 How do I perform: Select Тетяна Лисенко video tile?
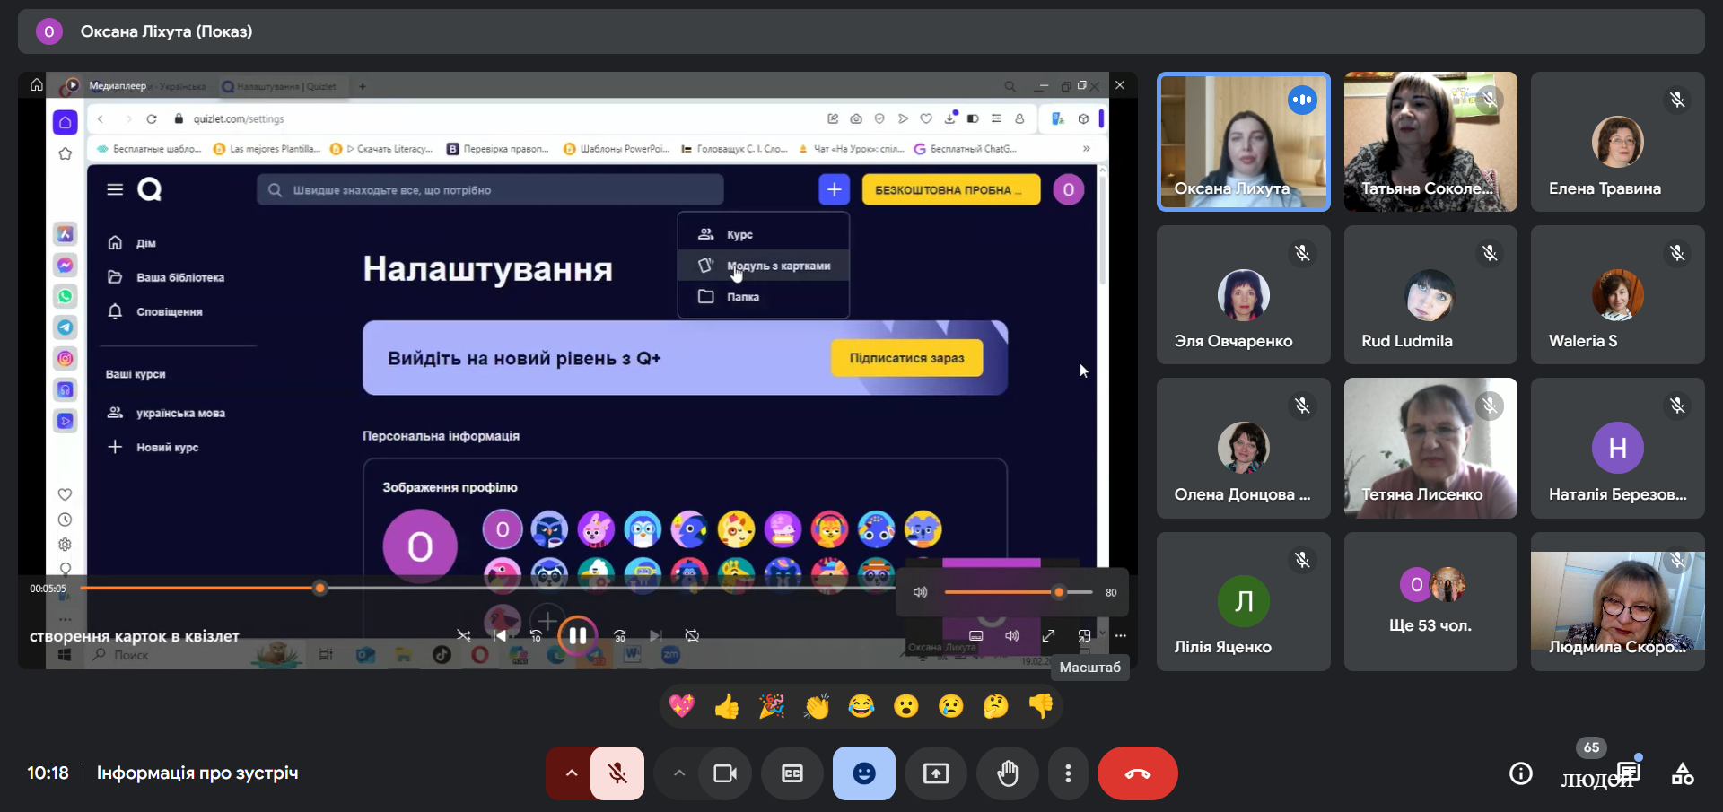[x=1430, y=448]
